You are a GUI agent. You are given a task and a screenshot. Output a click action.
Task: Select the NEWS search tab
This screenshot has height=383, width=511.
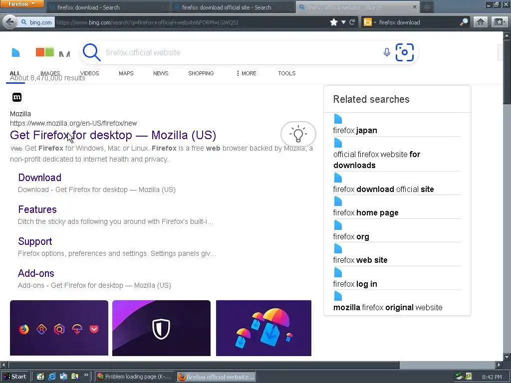tap(161, 73)
